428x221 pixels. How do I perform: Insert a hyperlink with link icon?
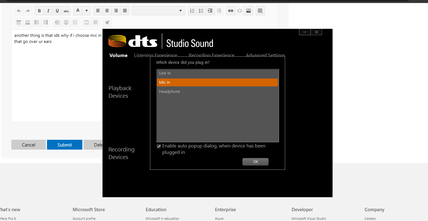[230, 11]
